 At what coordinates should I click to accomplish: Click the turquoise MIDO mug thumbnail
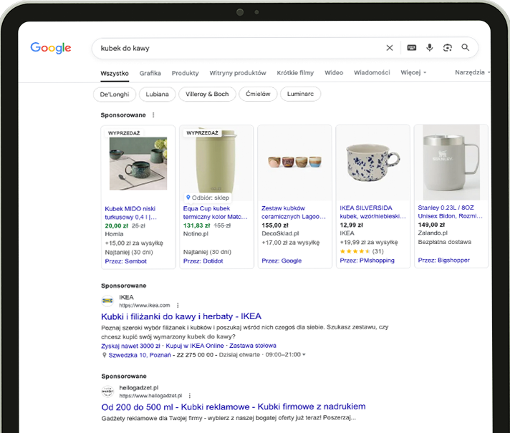[x=138, y=163]
